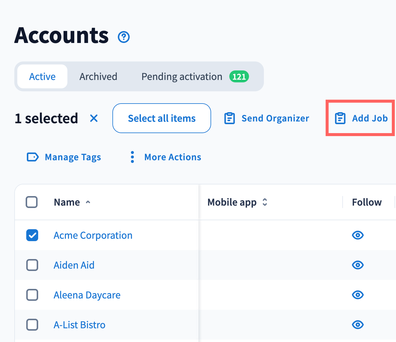
Task: Sort by Mobile app column arrows
Action: [x=265, y=202]
